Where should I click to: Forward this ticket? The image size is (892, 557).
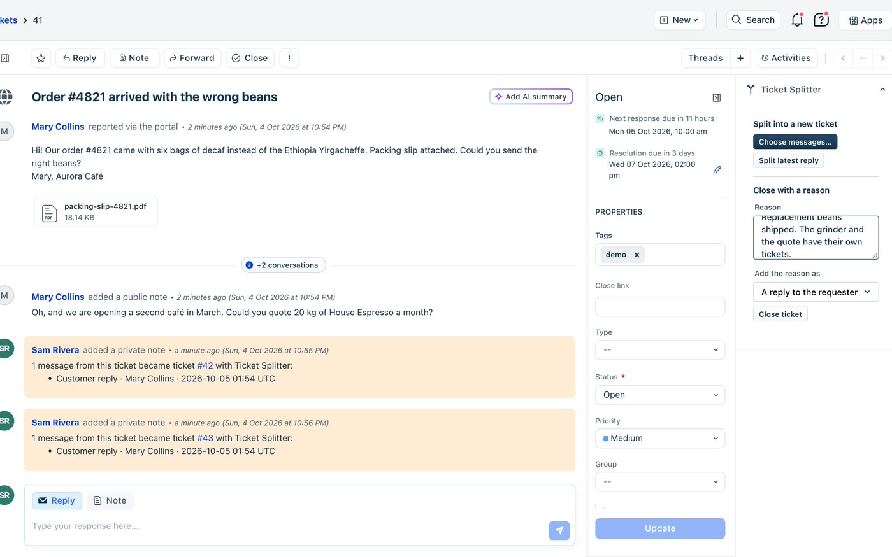pyautogui.click(x=192, y=58)
